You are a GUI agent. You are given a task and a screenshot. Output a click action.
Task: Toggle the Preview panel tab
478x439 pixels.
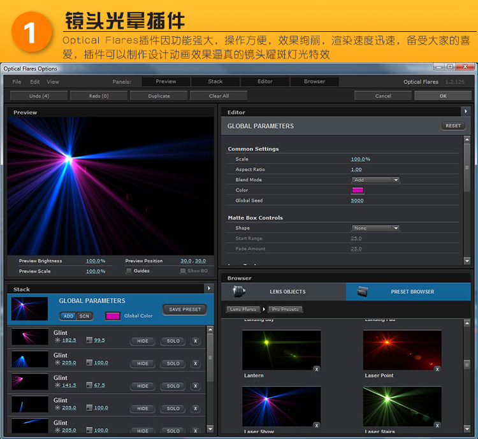[166, 82]
